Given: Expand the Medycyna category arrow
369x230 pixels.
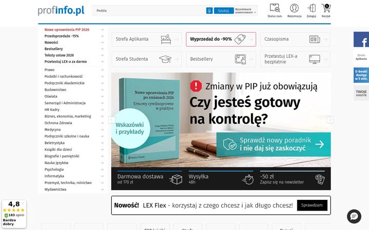Looking at the screenshot, I should point(102,129).
